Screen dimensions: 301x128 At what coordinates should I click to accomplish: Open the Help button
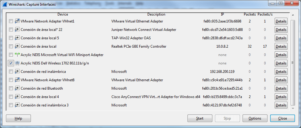[19, 118]
